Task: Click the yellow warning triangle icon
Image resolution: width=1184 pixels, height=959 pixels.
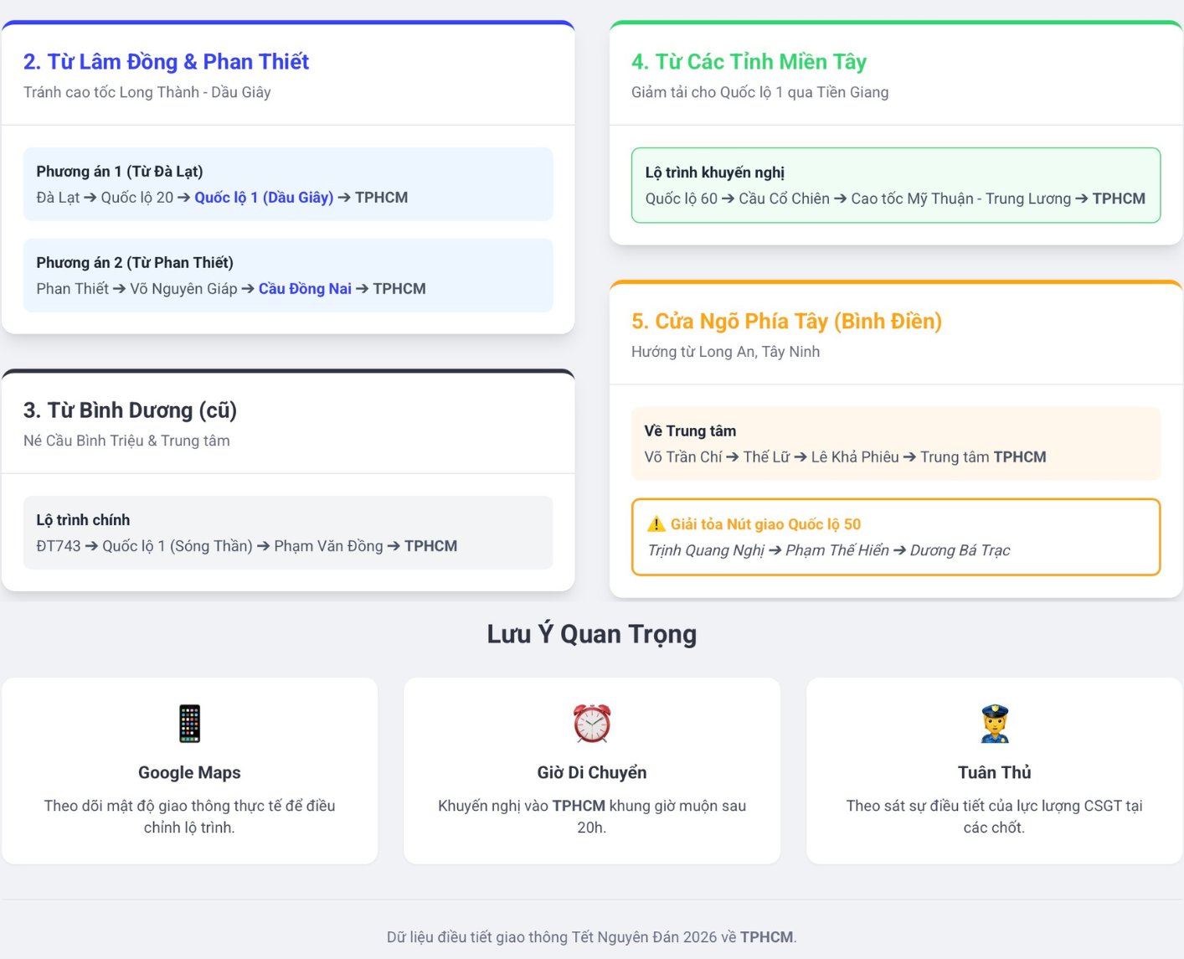Action: pos(656,524)
